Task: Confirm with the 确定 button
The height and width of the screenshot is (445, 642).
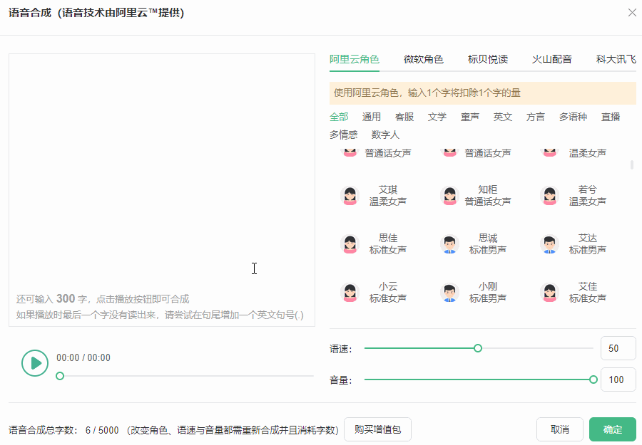Action: [x=611, y=429]
